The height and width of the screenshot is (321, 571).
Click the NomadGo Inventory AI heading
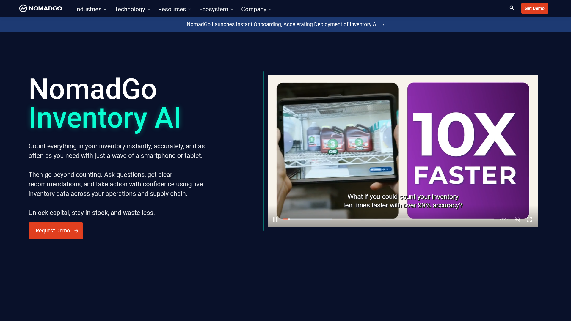point(105,103)
